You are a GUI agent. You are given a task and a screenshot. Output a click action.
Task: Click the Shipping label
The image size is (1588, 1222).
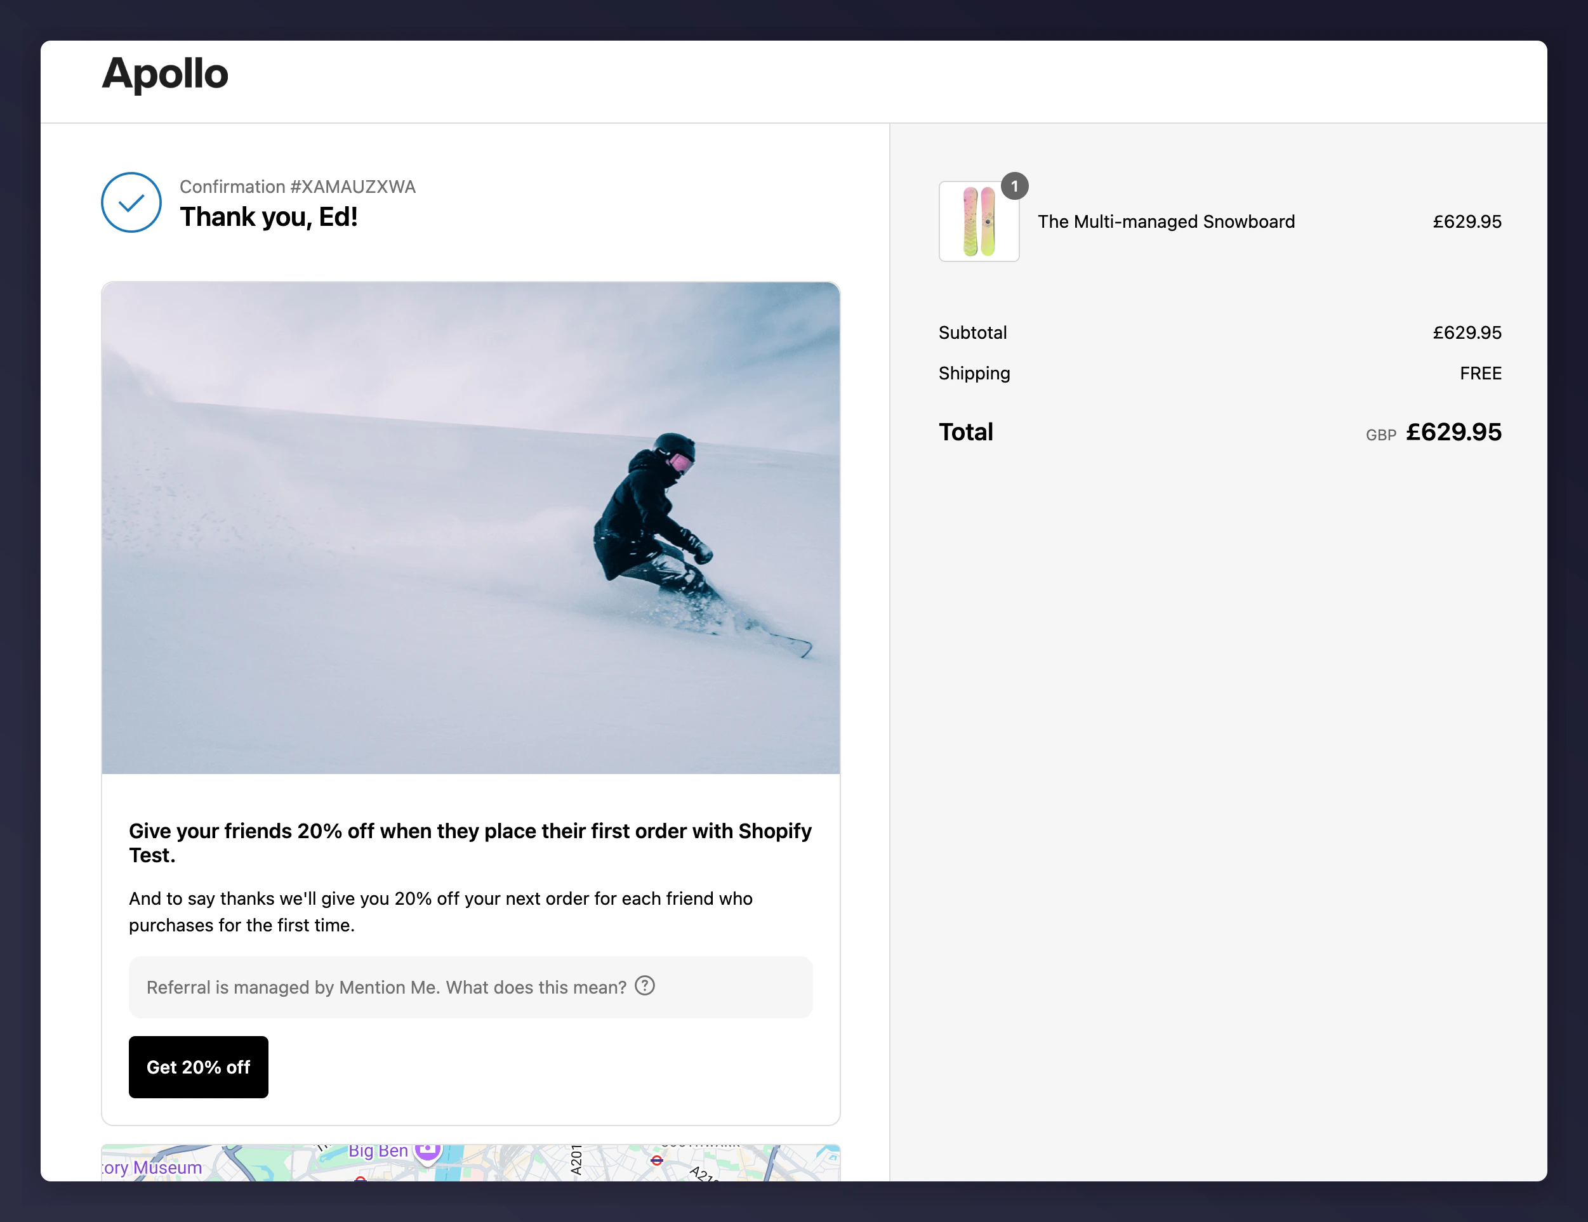(x=974, y=373)
